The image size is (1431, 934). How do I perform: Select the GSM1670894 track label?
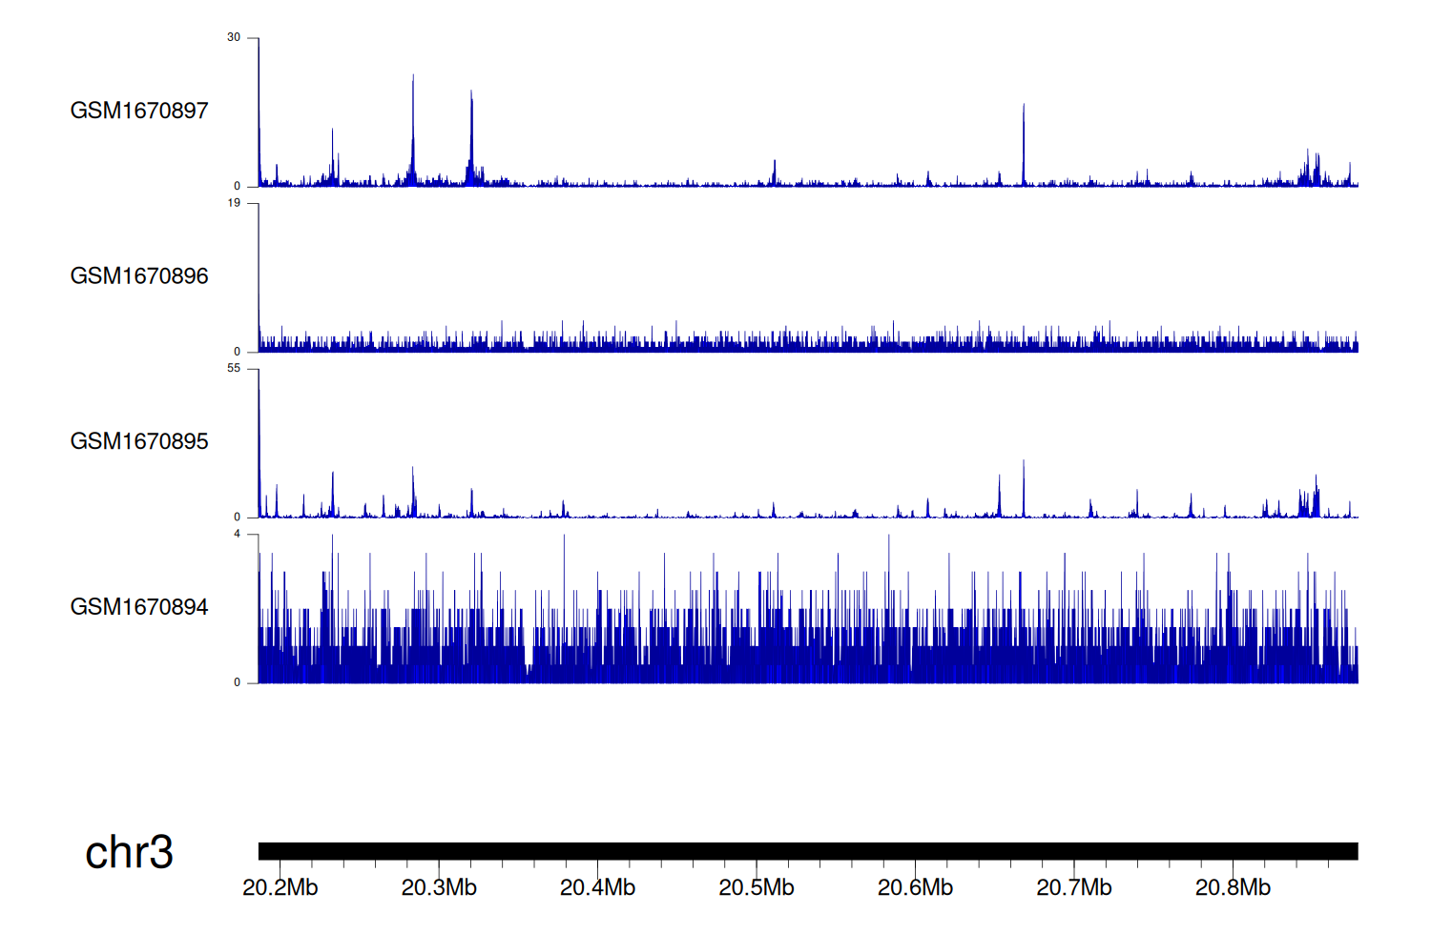pyautogui.click(x=139, y=607)
